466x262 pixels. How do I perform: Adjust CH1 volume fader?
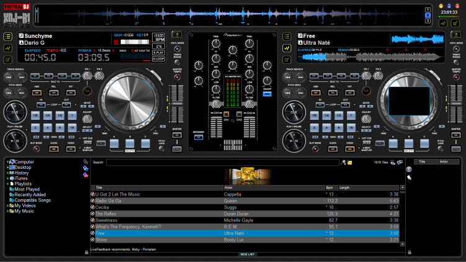(x=217, y=127)
